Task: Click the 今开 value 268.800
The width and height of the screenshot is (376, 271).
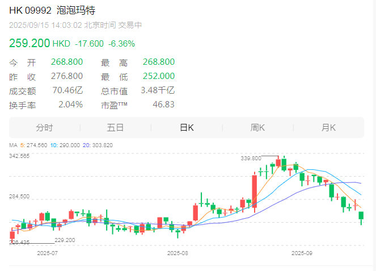Action: point(67,62)
